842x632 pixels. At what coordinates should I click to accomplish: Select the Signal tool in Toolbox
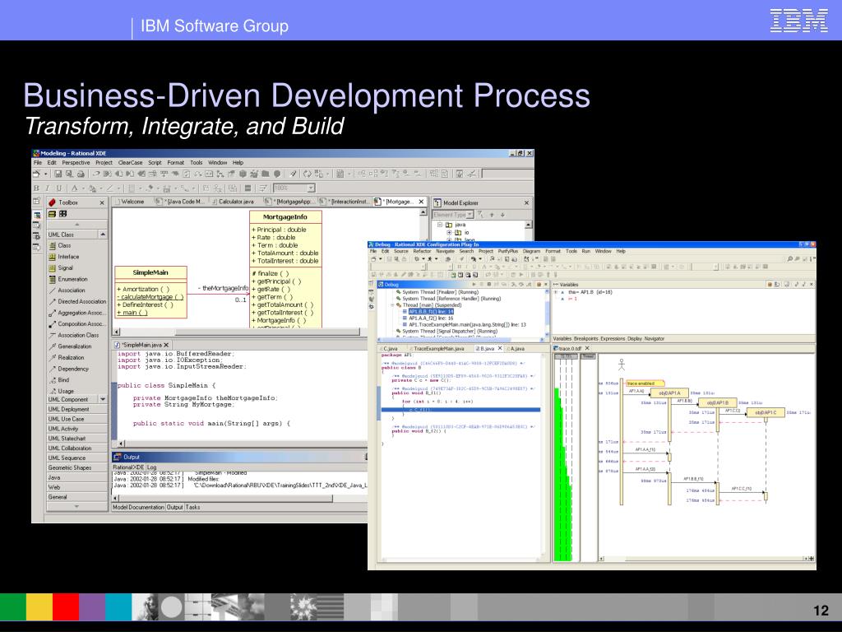click(x=65, y=267)
